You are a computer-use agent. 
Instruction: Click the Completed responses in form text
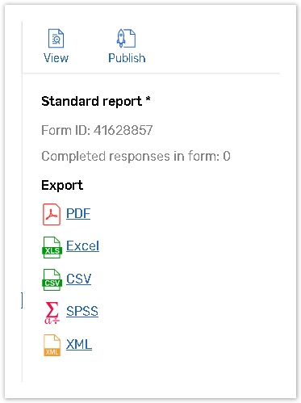click(x=136, y=157)
